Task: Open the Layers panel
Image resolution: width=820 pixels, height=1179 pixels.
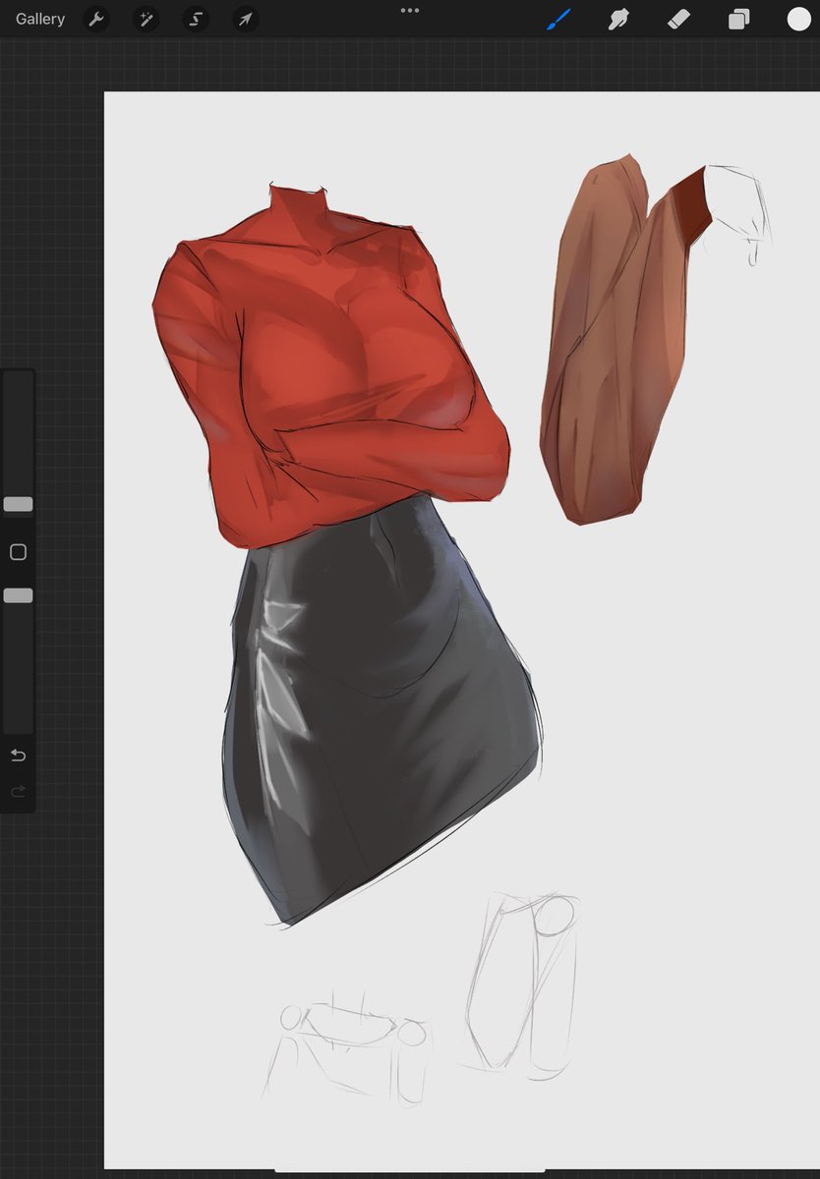Action: 738,19
